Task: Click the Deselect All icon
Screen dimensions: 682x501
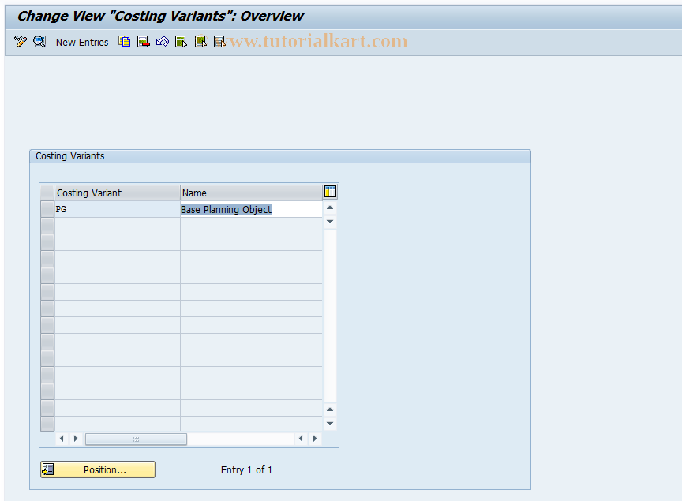Action: [219, 41]
